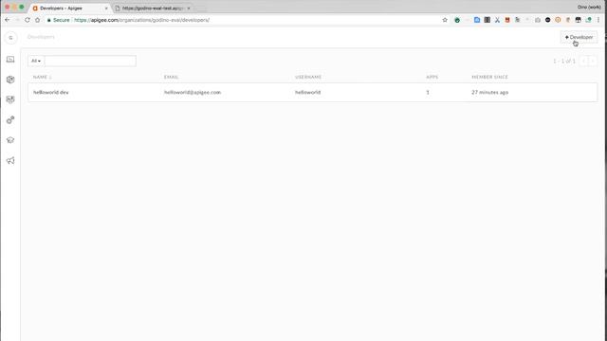Click the APPS column header
Viewport: 607px width, 341px height.
pyautogui.click(x=432, y=77)
